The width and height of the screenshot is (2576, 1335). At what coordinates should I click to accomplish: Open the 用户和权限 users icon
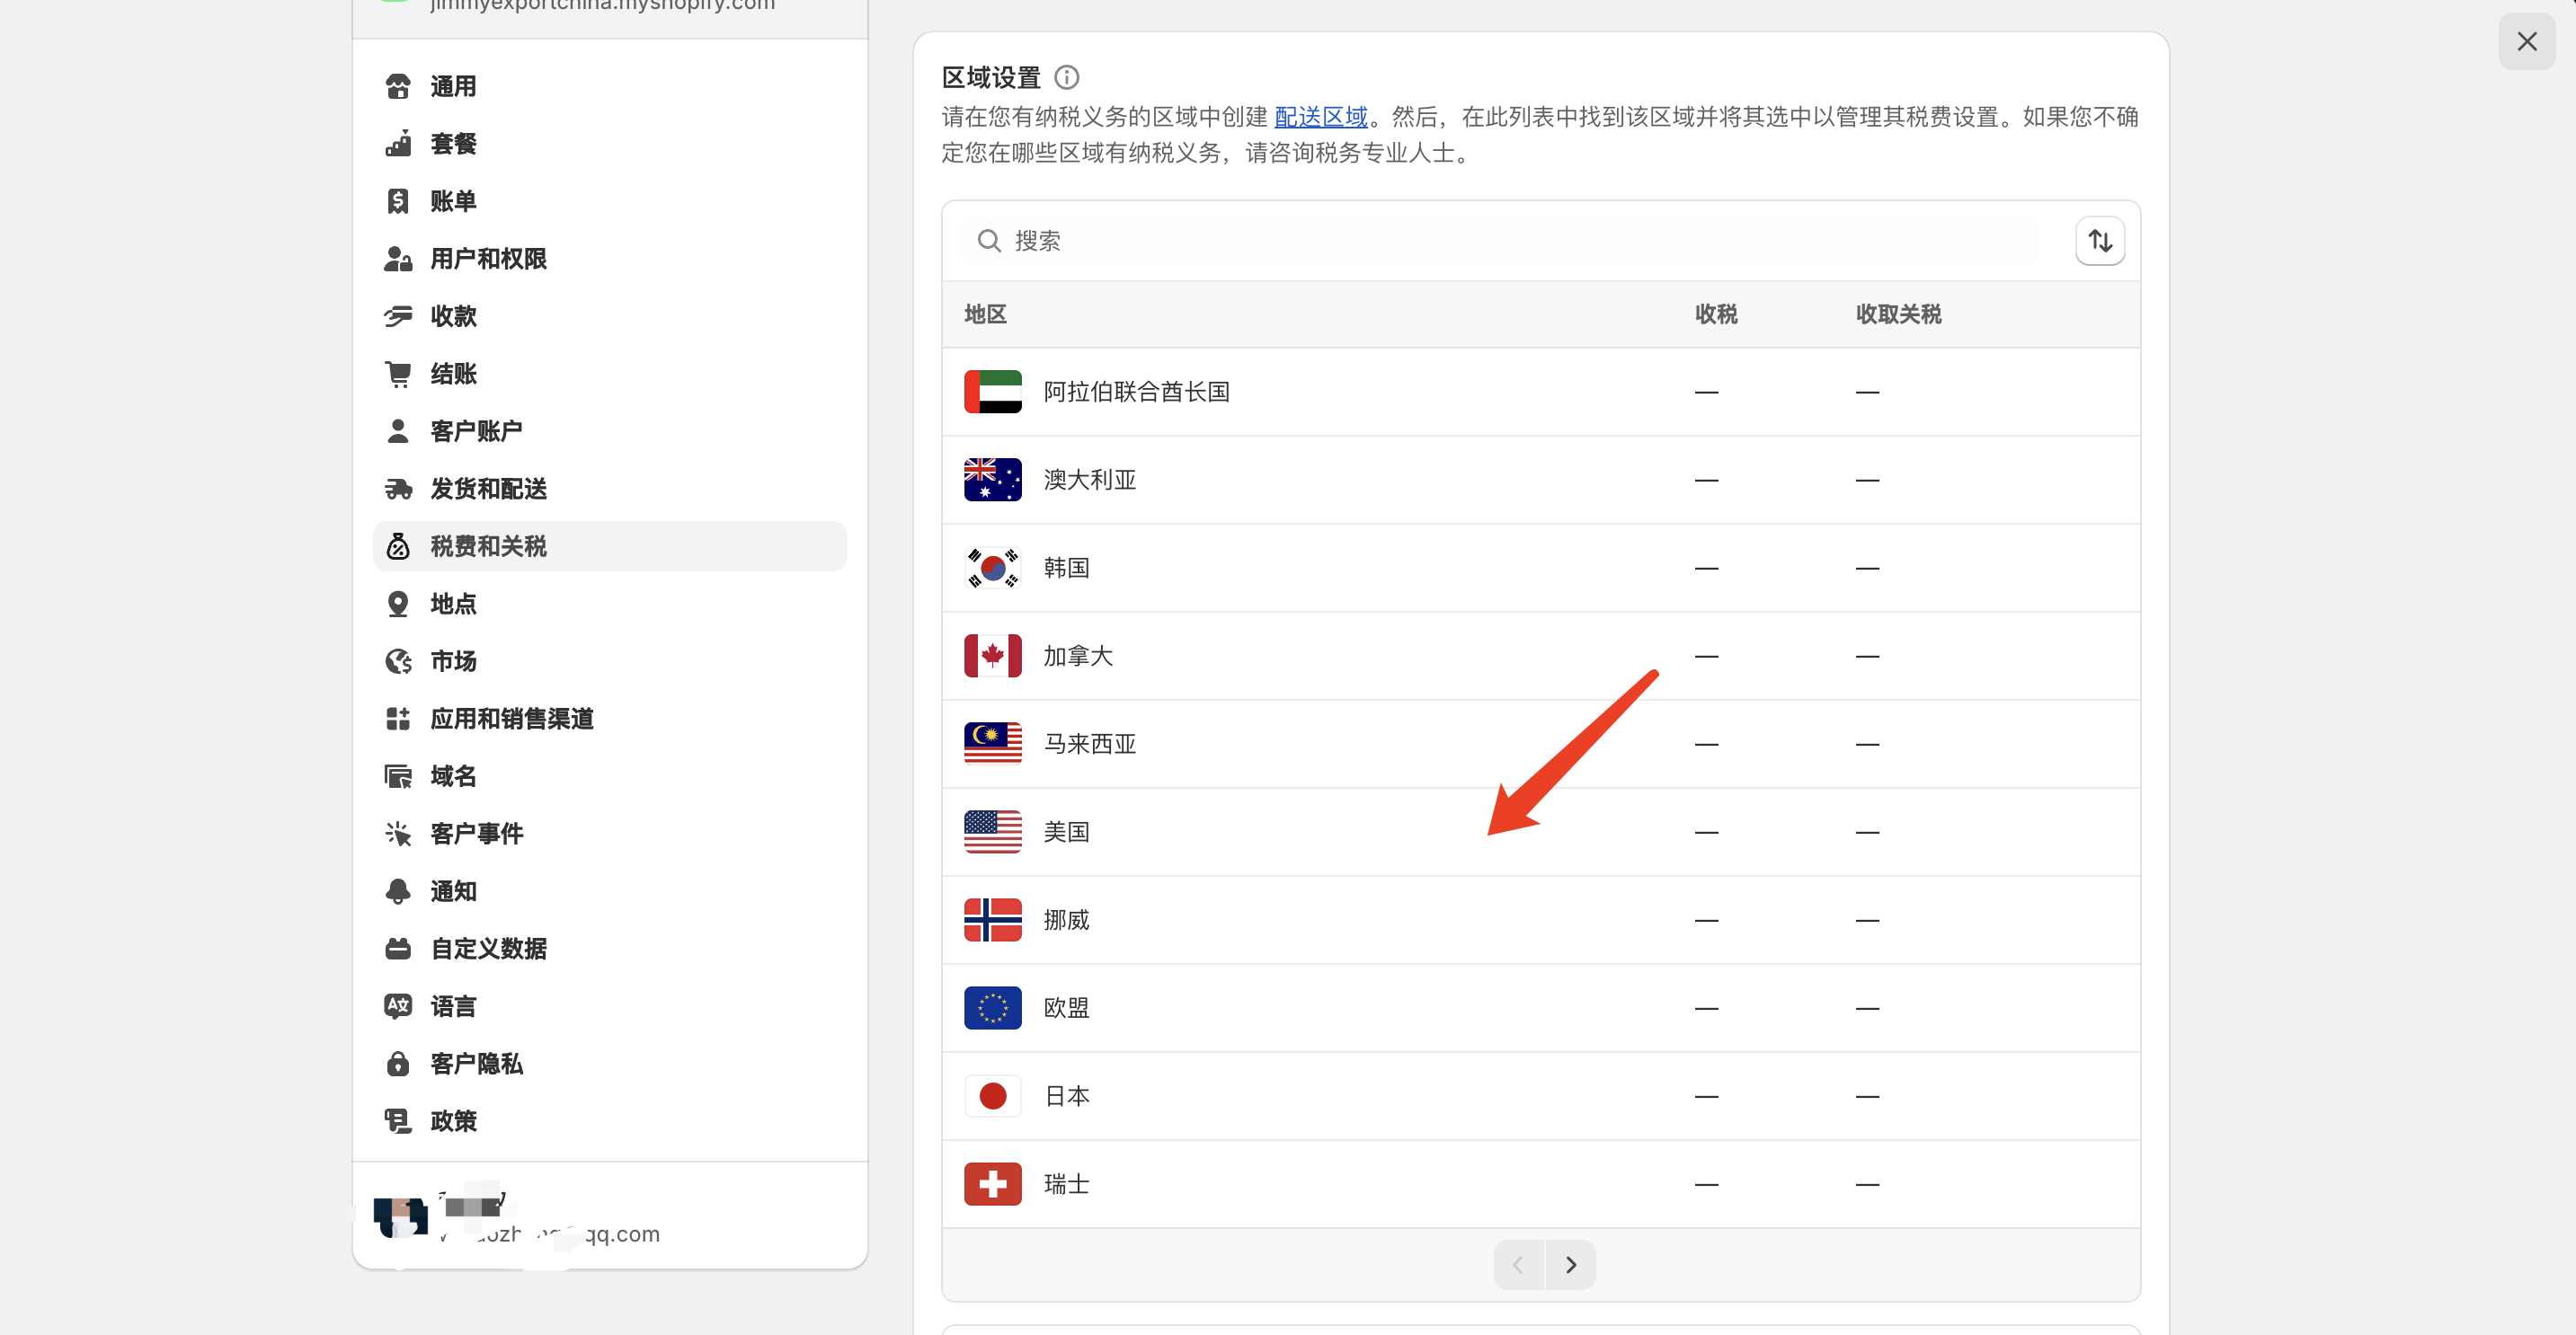point(398,259)
